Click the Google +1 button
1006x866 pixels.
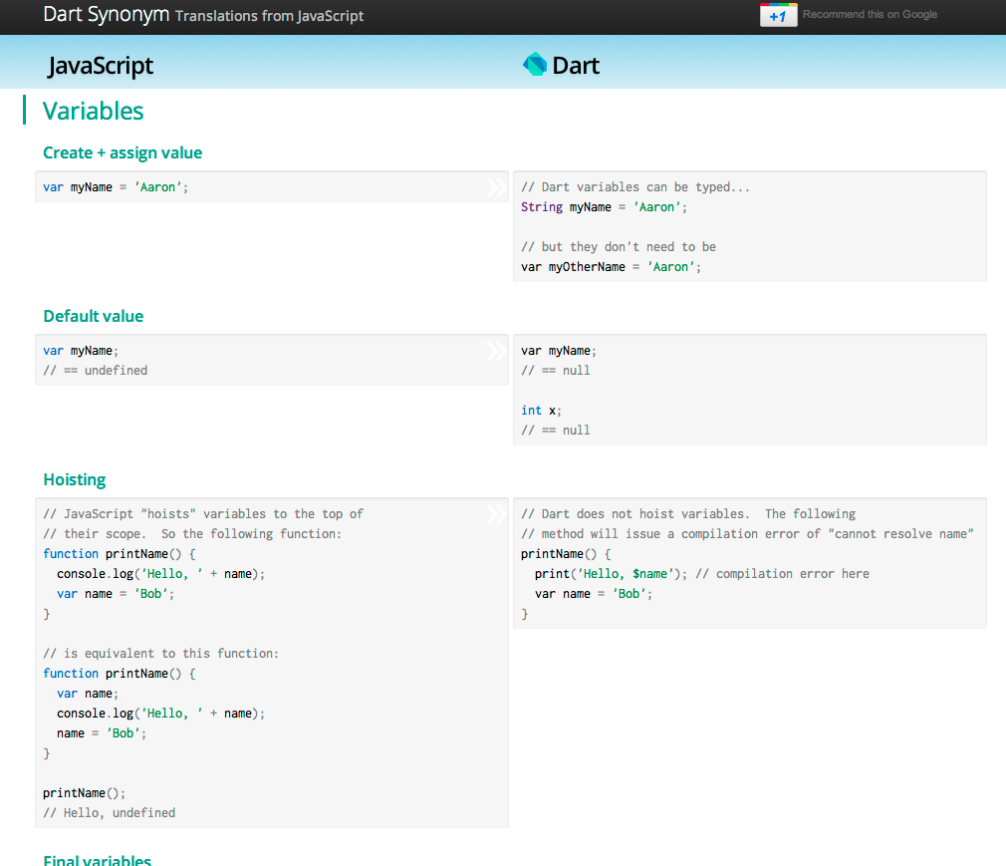(778, 15)
